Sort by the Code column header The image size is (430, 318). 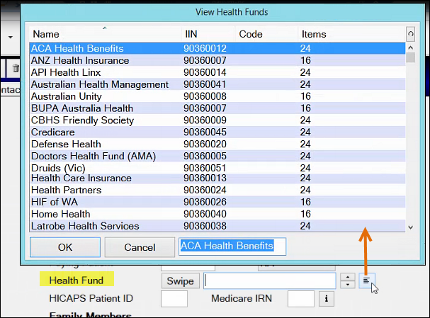266,34
